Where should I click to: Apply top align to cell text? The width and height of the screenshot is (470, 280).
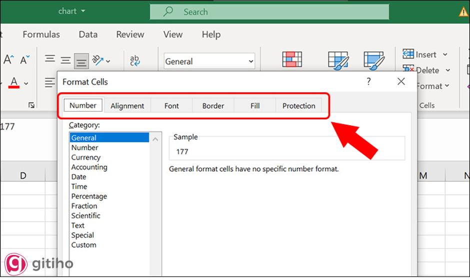pyautogui.click(x=50, y=58)
